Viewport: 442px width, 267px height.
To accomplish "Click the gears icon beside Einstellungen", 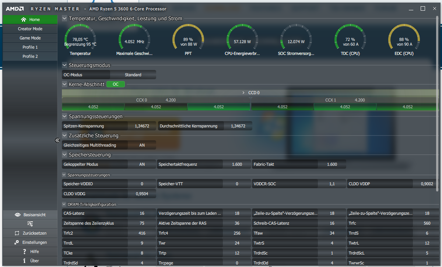I will point(17,242).
